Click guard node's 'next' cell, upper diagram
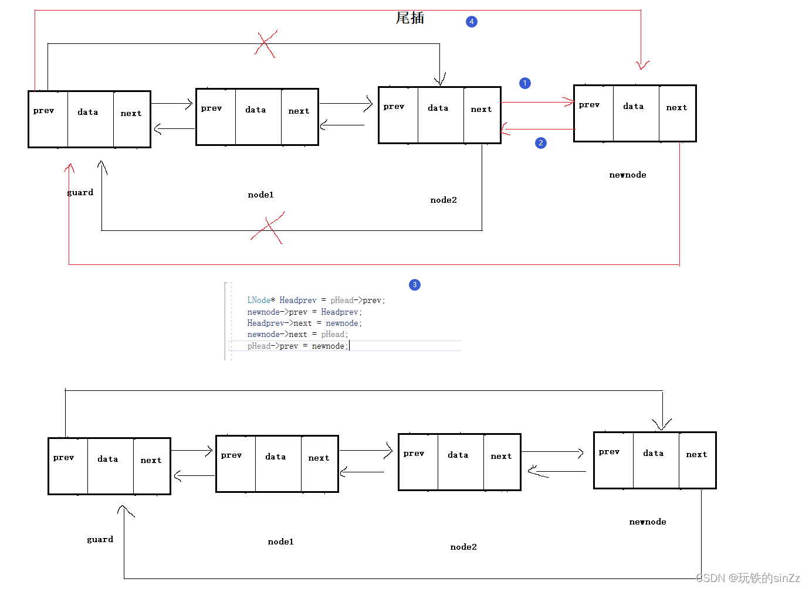 pos(131,119)
